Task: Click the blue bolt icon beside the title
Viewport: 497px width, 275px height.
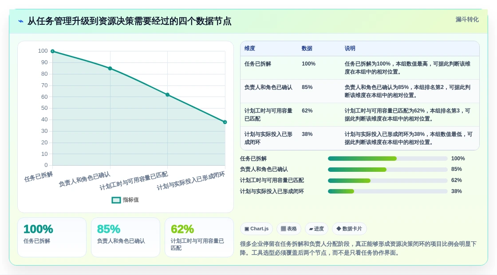Action: tap(21, 21)
